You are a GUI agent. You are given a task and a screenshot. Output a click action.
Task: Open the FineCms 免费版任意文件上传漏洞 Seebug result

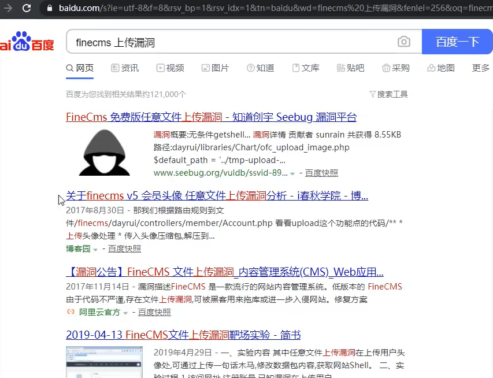(x=212, y=117)
